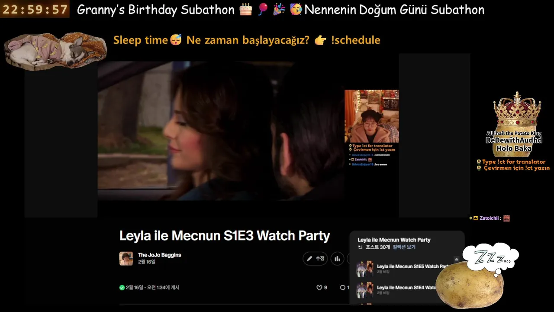Click the S1E5 post thumbnail
The height and width of the screenshot is (312, 554).
pos(365,269)
